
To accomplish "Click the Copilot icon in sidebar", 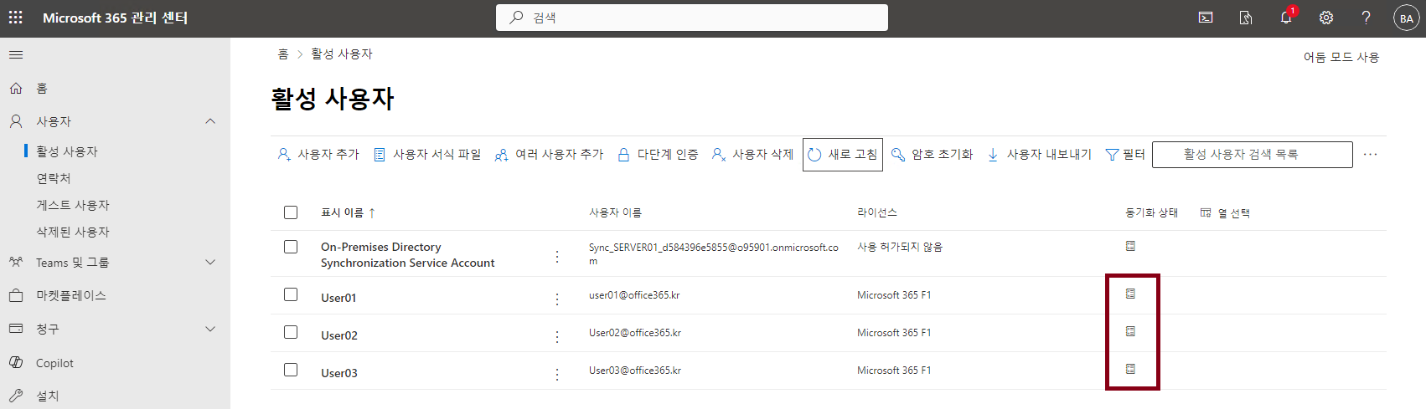I will [16, 362].
